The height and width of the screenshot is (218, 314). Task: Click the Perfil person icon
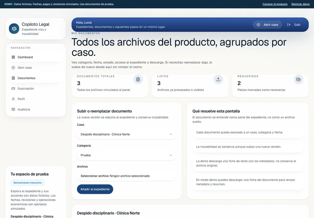[13, 99]
